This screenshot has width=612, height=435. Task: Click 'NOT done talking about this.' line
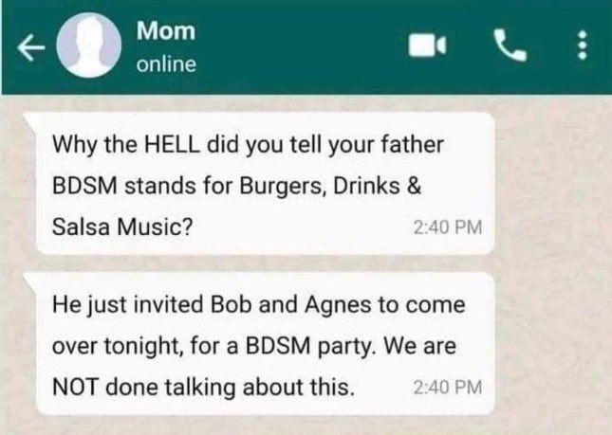tap(203, 388)
